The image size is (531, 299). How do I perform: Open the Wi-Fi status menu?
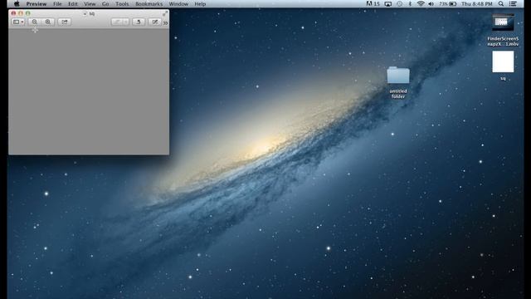421,4
